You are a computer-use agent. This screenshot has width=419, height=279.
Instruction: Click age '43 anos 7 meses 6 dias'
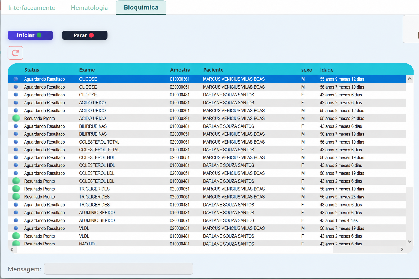341,150
